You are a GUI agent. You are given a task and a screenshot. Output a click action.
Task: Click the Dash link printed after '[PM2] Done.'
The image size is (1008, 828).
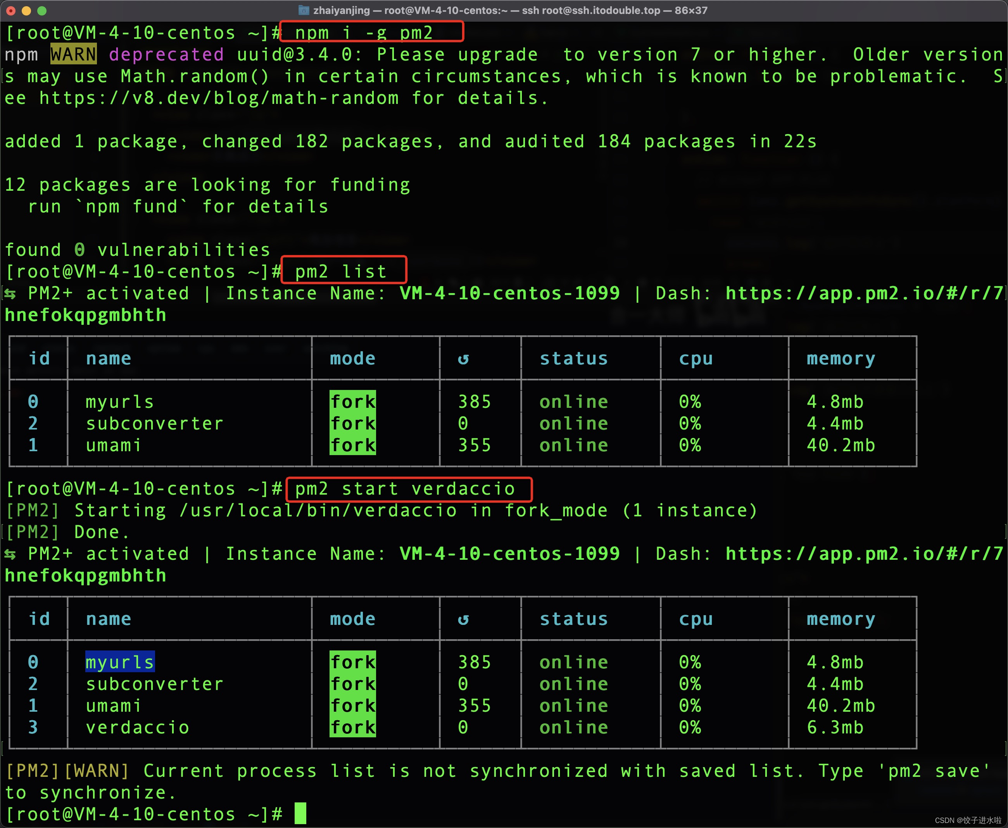(865, 553)
